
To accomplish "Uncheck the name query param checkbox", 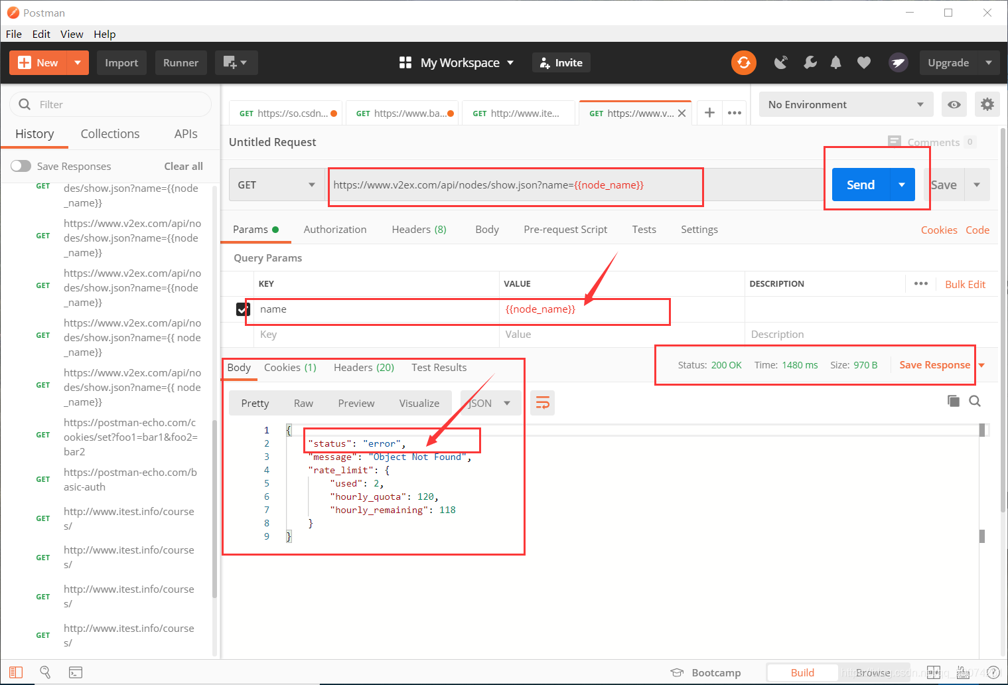I will click(x=243, y=309).
